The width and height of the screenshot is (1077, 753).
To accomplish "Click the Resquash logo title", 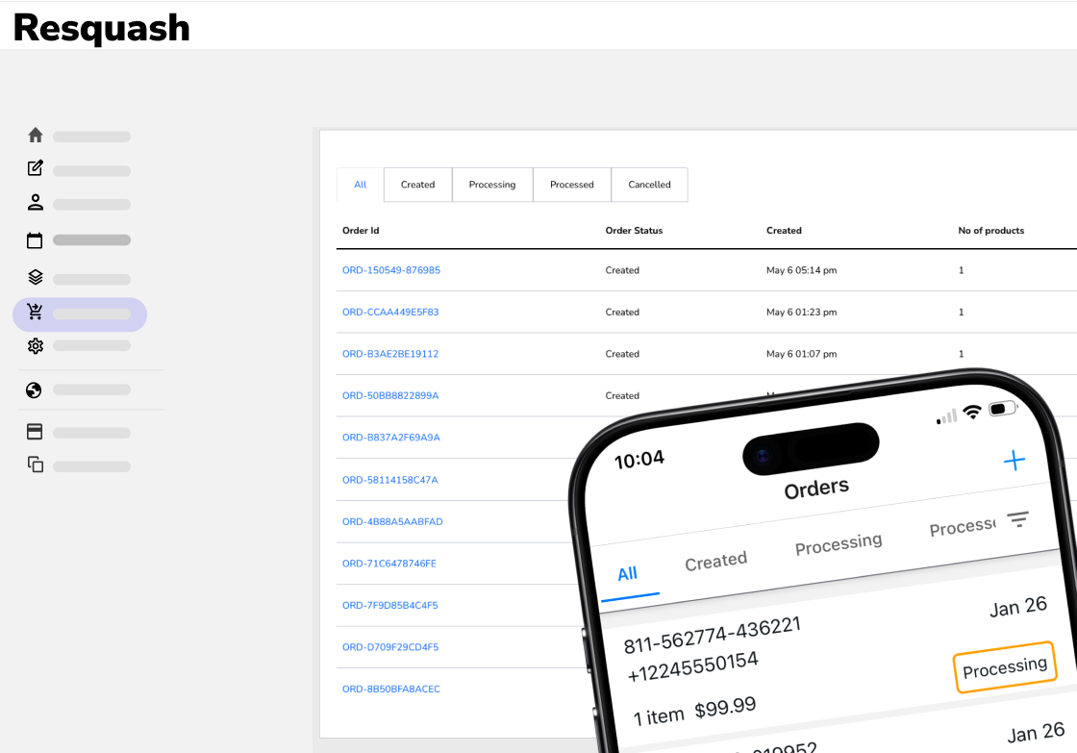I will pyautogui.click(x=101, y=28).
